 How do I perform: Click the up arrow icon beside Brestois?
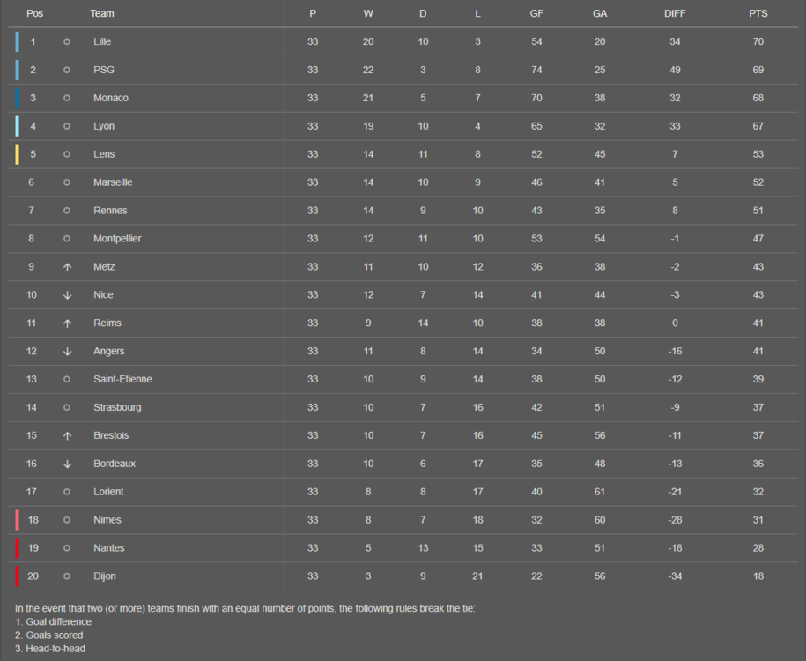point(67,435)
